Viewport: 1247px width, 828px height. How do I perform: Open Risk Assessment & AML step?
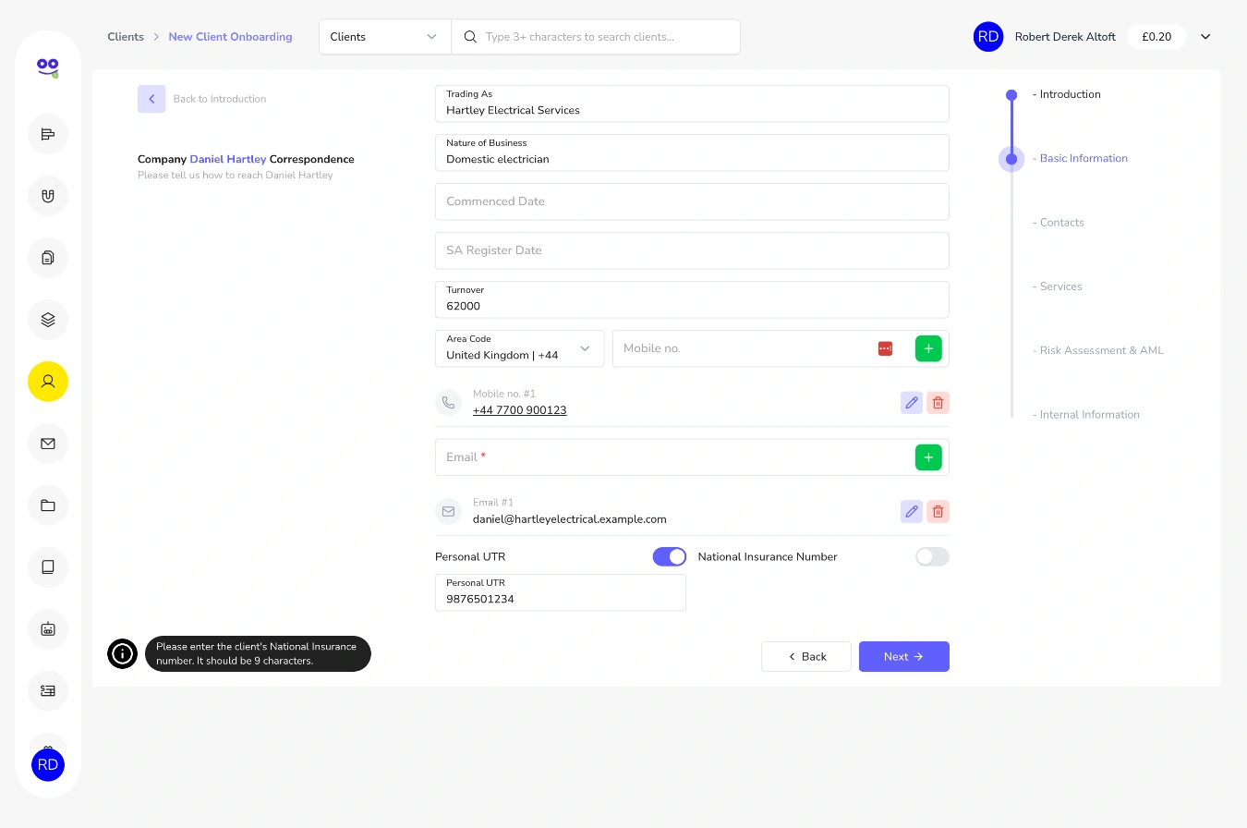tap(1098, 350)
